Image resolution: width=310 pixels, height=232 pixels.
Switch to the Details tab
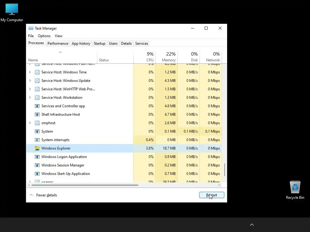coord(126,43)
